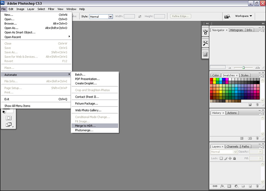This screenshot has width=266, height=191.
Task: Delete current state in History panel
Action: click(x=257, y=138)
